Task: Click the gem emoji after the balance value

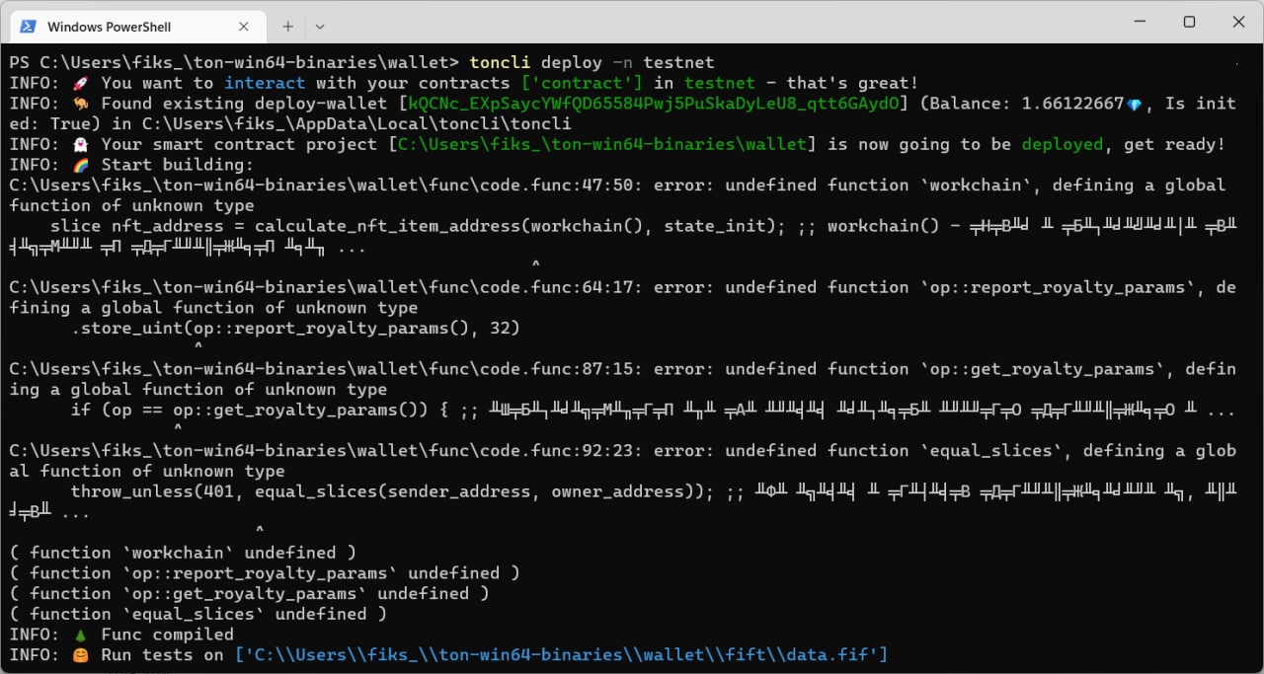Action: pyautogui.click(x=1135, y=104)
